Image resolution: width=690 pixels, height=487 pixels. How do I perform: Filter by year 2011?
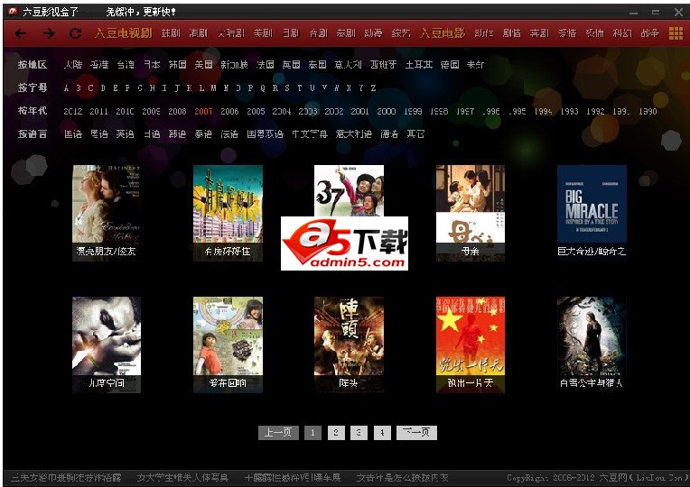click(x=98, y=111)
